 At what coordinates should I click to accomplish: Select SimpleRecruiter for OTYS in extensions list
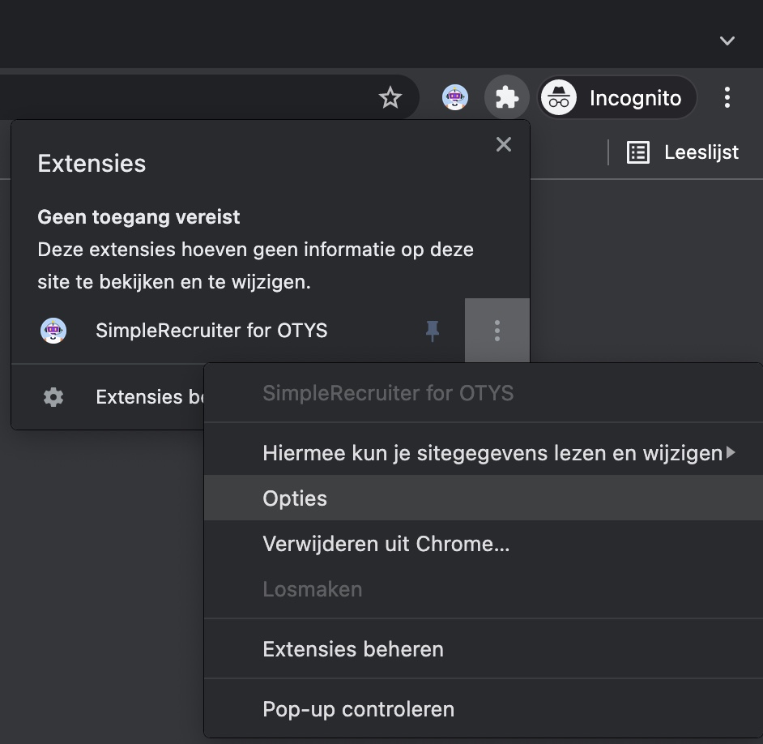point(211,331)
